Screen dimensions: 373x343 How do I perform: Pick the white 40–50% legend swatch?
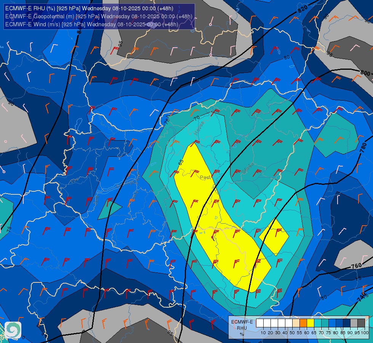click(289, 323)
